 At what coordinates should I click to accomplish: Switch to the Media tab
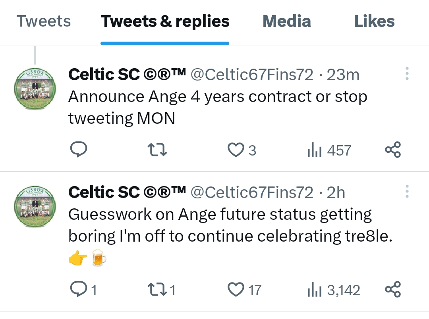click(x=286, y=21)
